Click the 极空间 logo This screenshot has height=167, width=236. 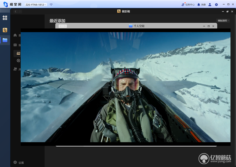[12, 4]
